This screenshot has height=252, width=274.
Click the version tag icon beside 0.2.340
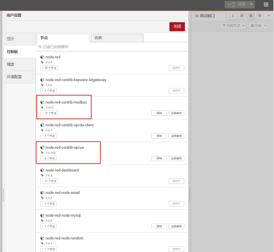(42, 153)
